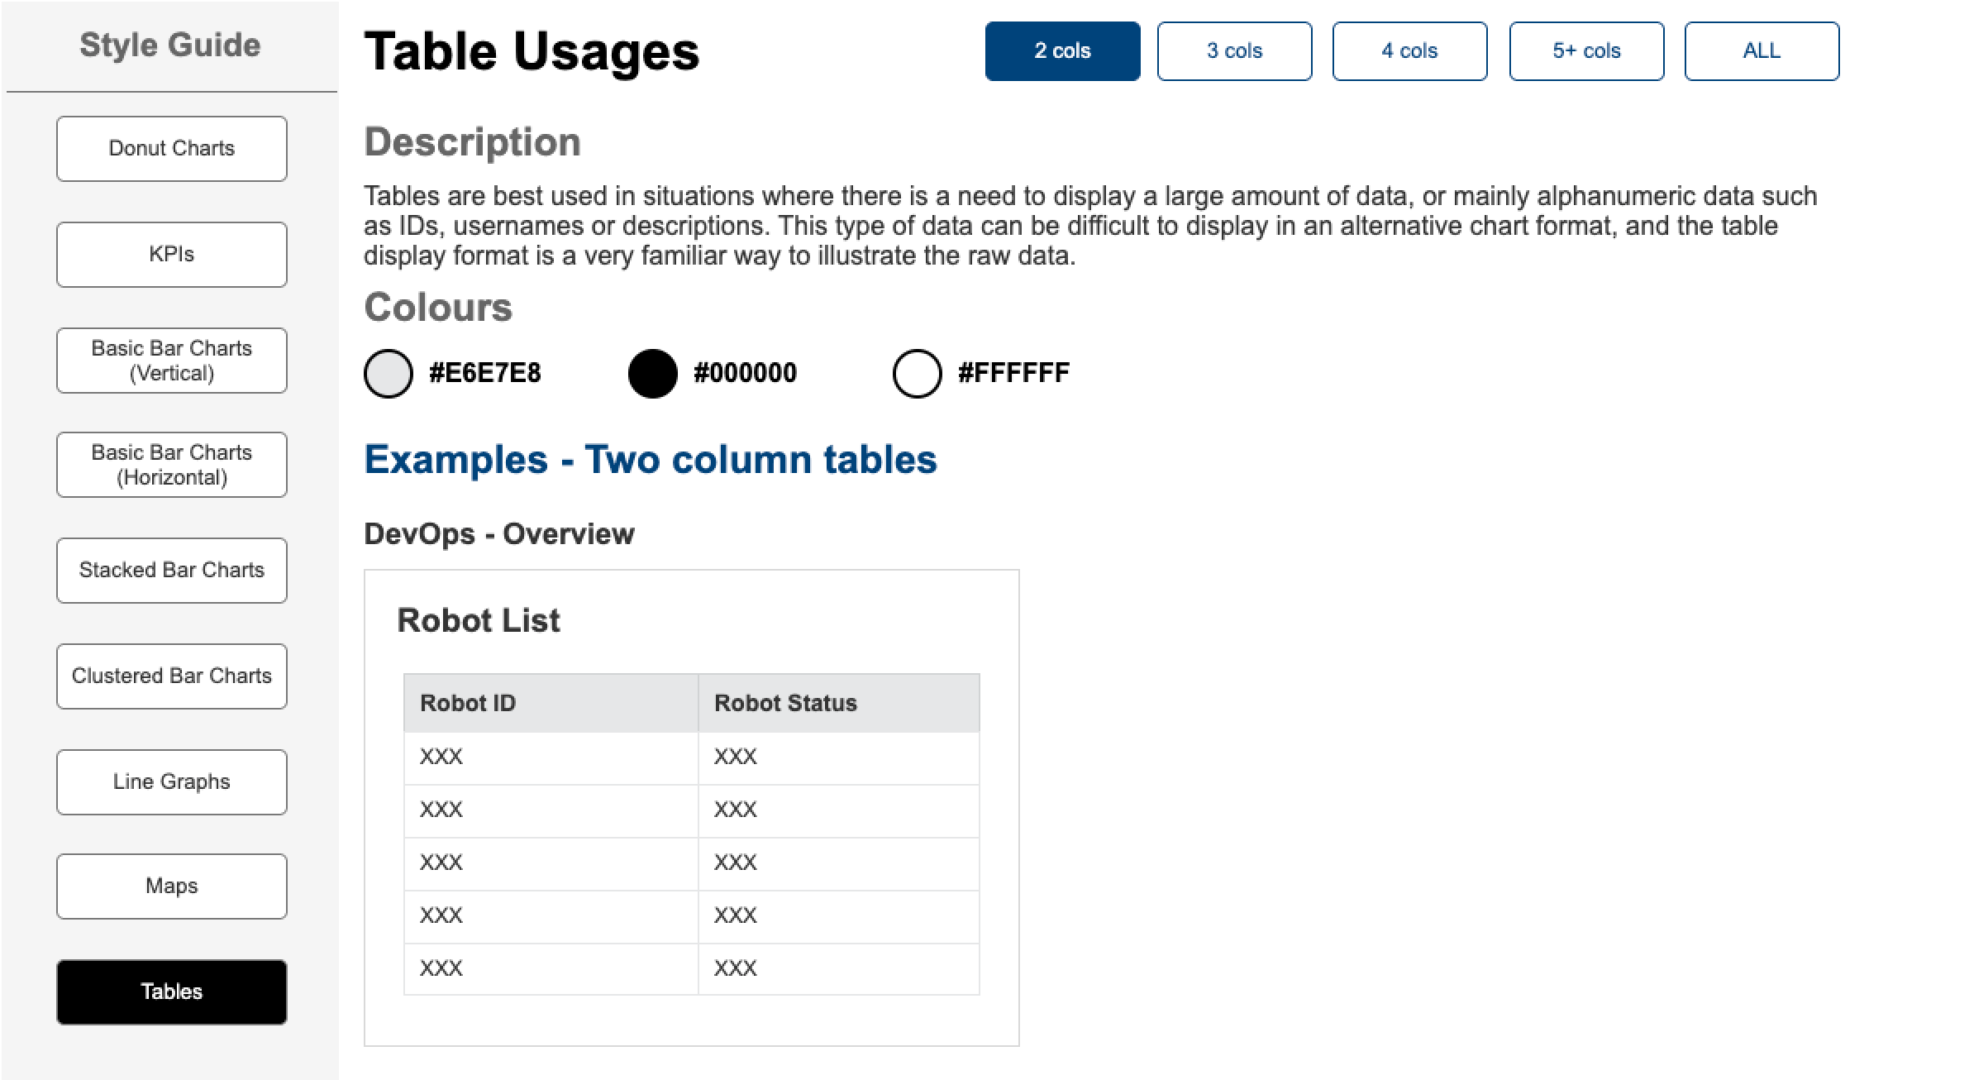The height and width of the screenshot is (1080, 1969).
Task: Select the 2 cols filter
Action: coord(1063,51)
